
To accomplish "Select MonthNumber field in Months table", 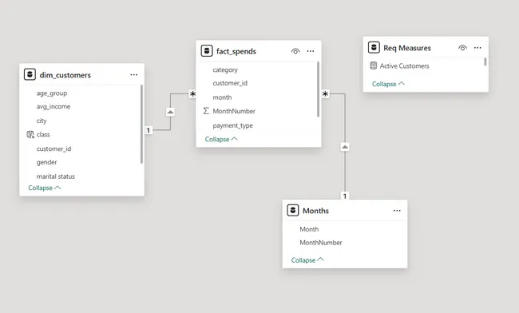I will pos(321,243).
